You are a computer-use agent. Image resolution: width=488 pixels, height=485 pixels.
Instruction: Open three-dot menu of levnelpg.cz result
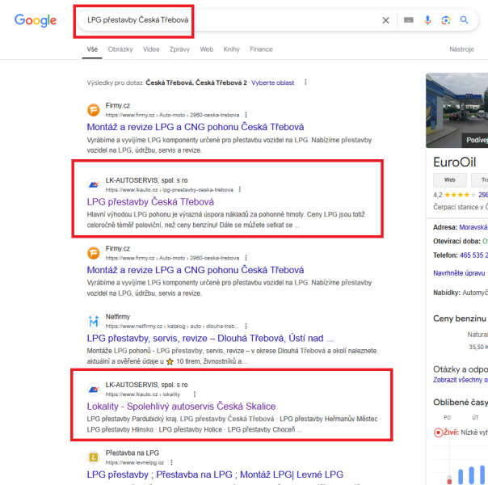point(171,462)
